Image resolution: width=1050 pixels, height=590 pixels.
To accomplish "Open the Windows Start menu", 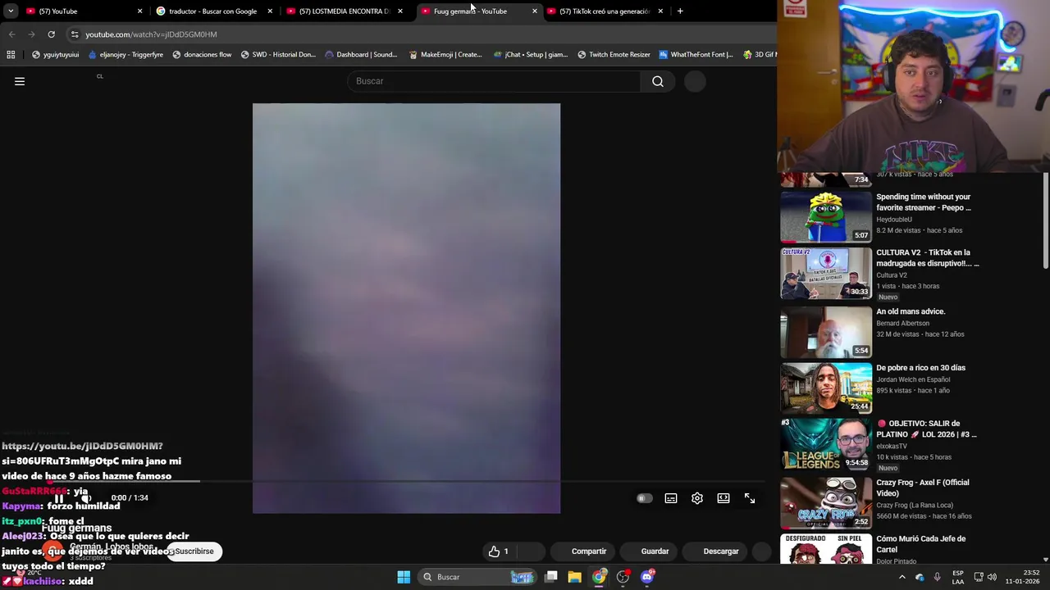I will [x=404, y=577].
